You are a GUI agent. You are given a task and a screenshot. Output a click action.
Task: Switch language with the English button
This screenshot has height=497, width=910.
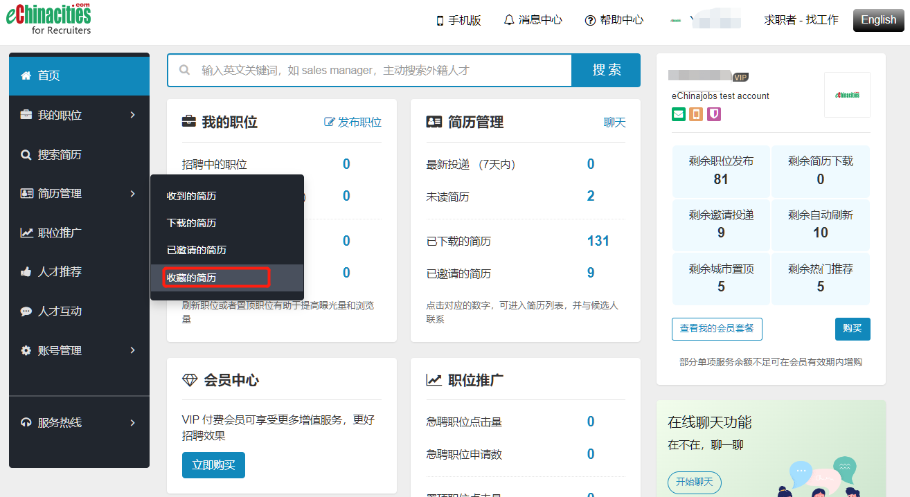(878, 20)
